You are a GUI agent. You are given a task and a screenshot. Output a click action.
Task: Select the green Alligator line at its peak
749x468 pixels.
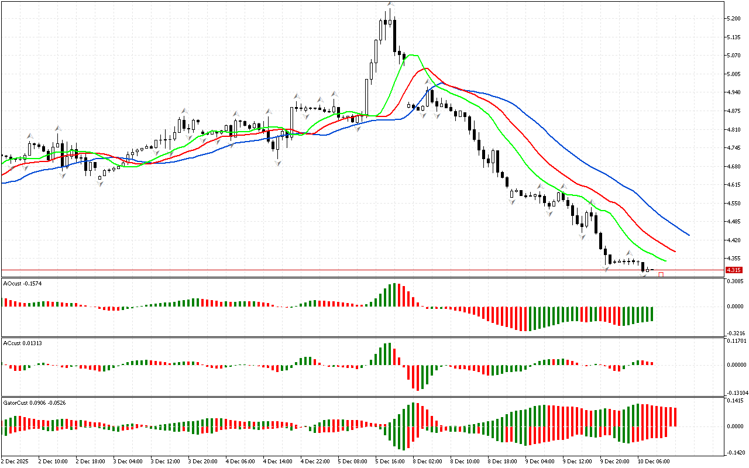[413, 55]
